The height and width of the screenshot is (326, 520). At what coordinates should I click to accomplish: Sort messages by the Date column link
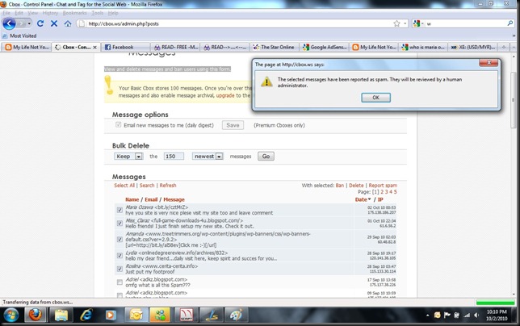[363, 199]
